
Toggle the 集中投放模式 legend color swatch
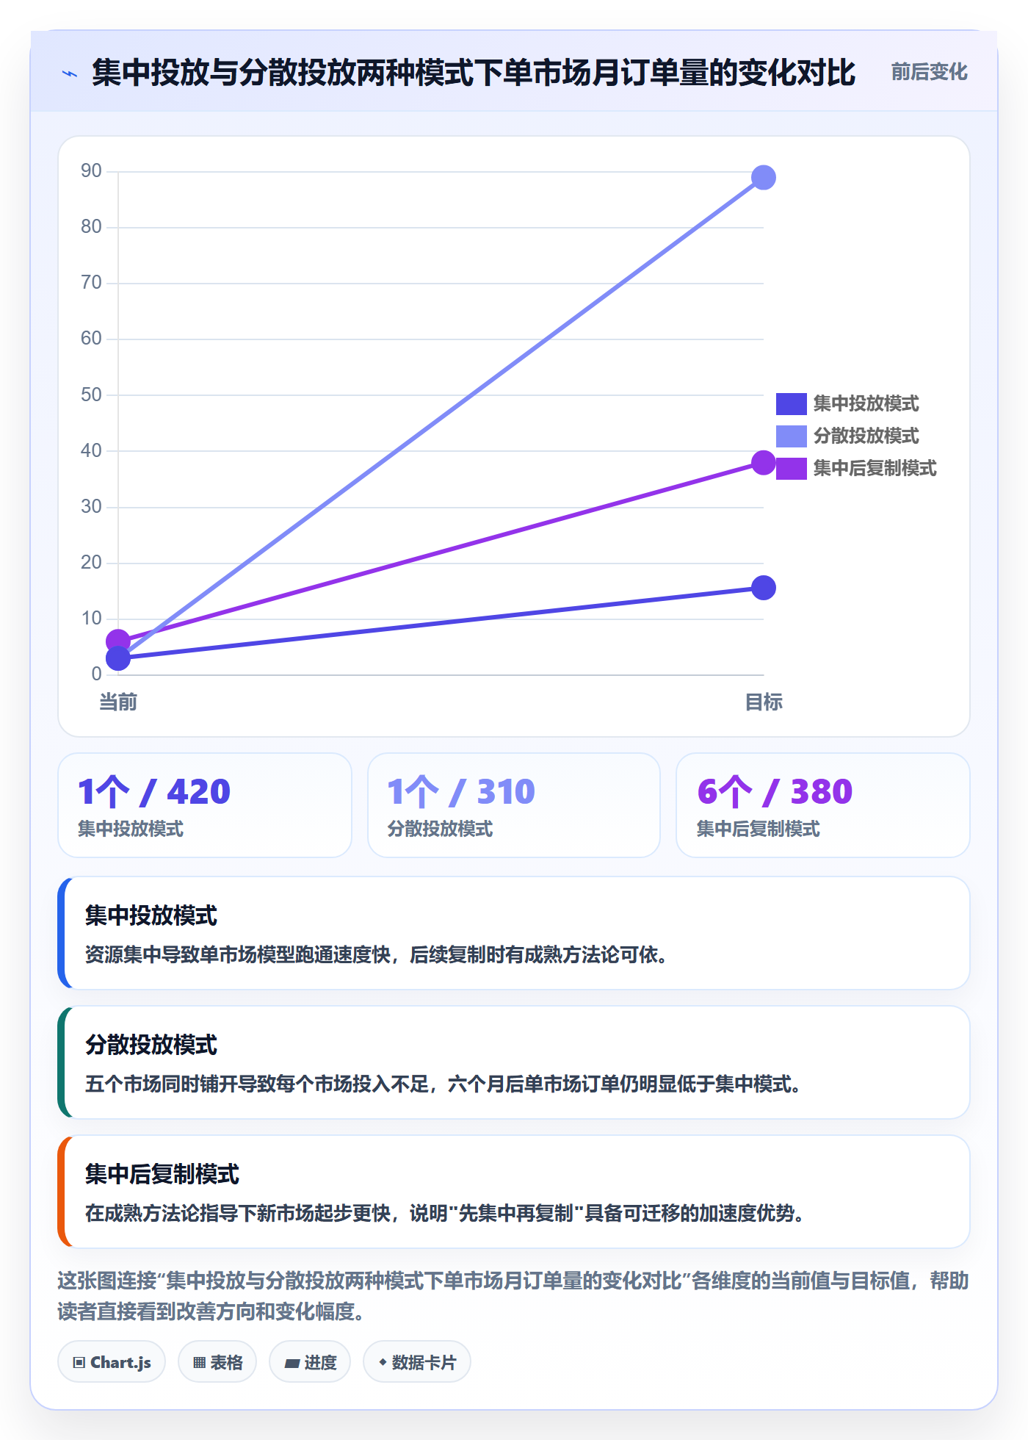point(792,404)
